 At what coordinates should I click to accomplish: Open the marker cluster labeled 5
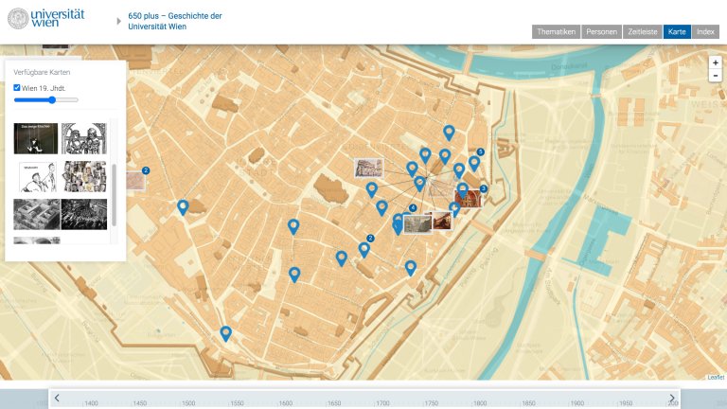point(480,152)
